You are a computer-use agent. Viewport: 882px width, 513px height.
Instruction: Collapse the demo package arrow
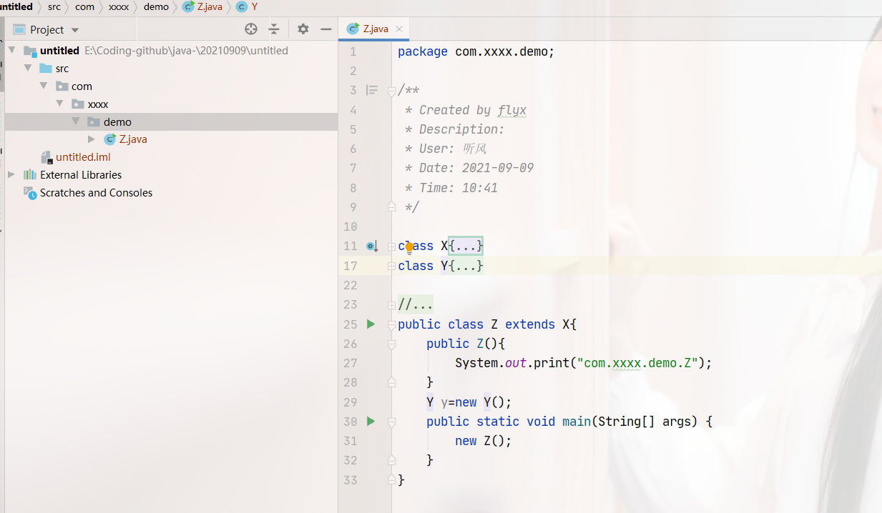(76, 122)
